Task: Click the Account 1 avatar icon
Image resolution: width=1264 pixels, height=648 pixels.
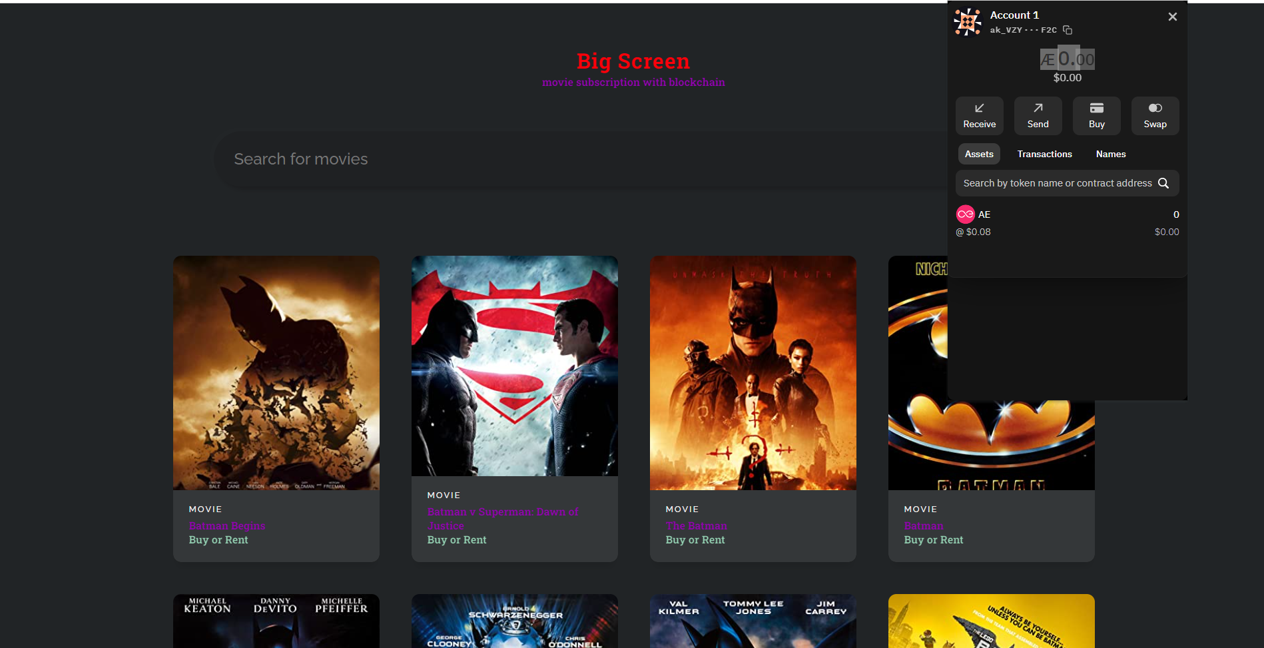Action: (968, 22)
